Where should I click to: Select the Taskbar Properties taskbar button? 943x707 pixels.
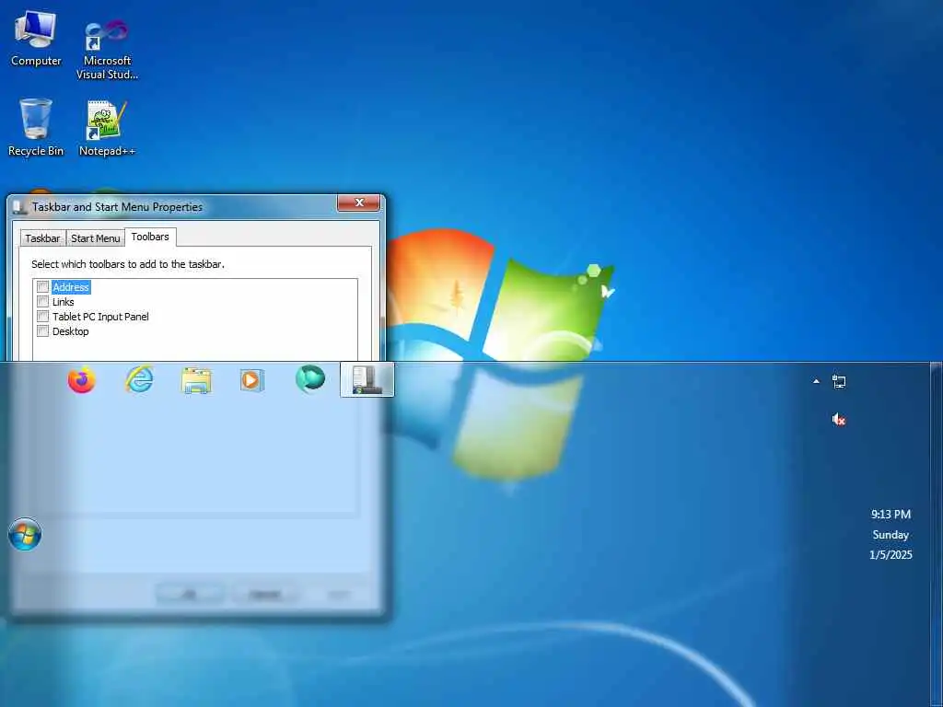click(x=367, y=379)
